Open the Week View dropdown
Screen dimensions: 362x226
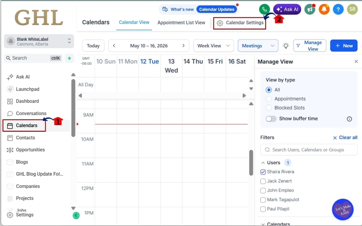click(214, 46)
